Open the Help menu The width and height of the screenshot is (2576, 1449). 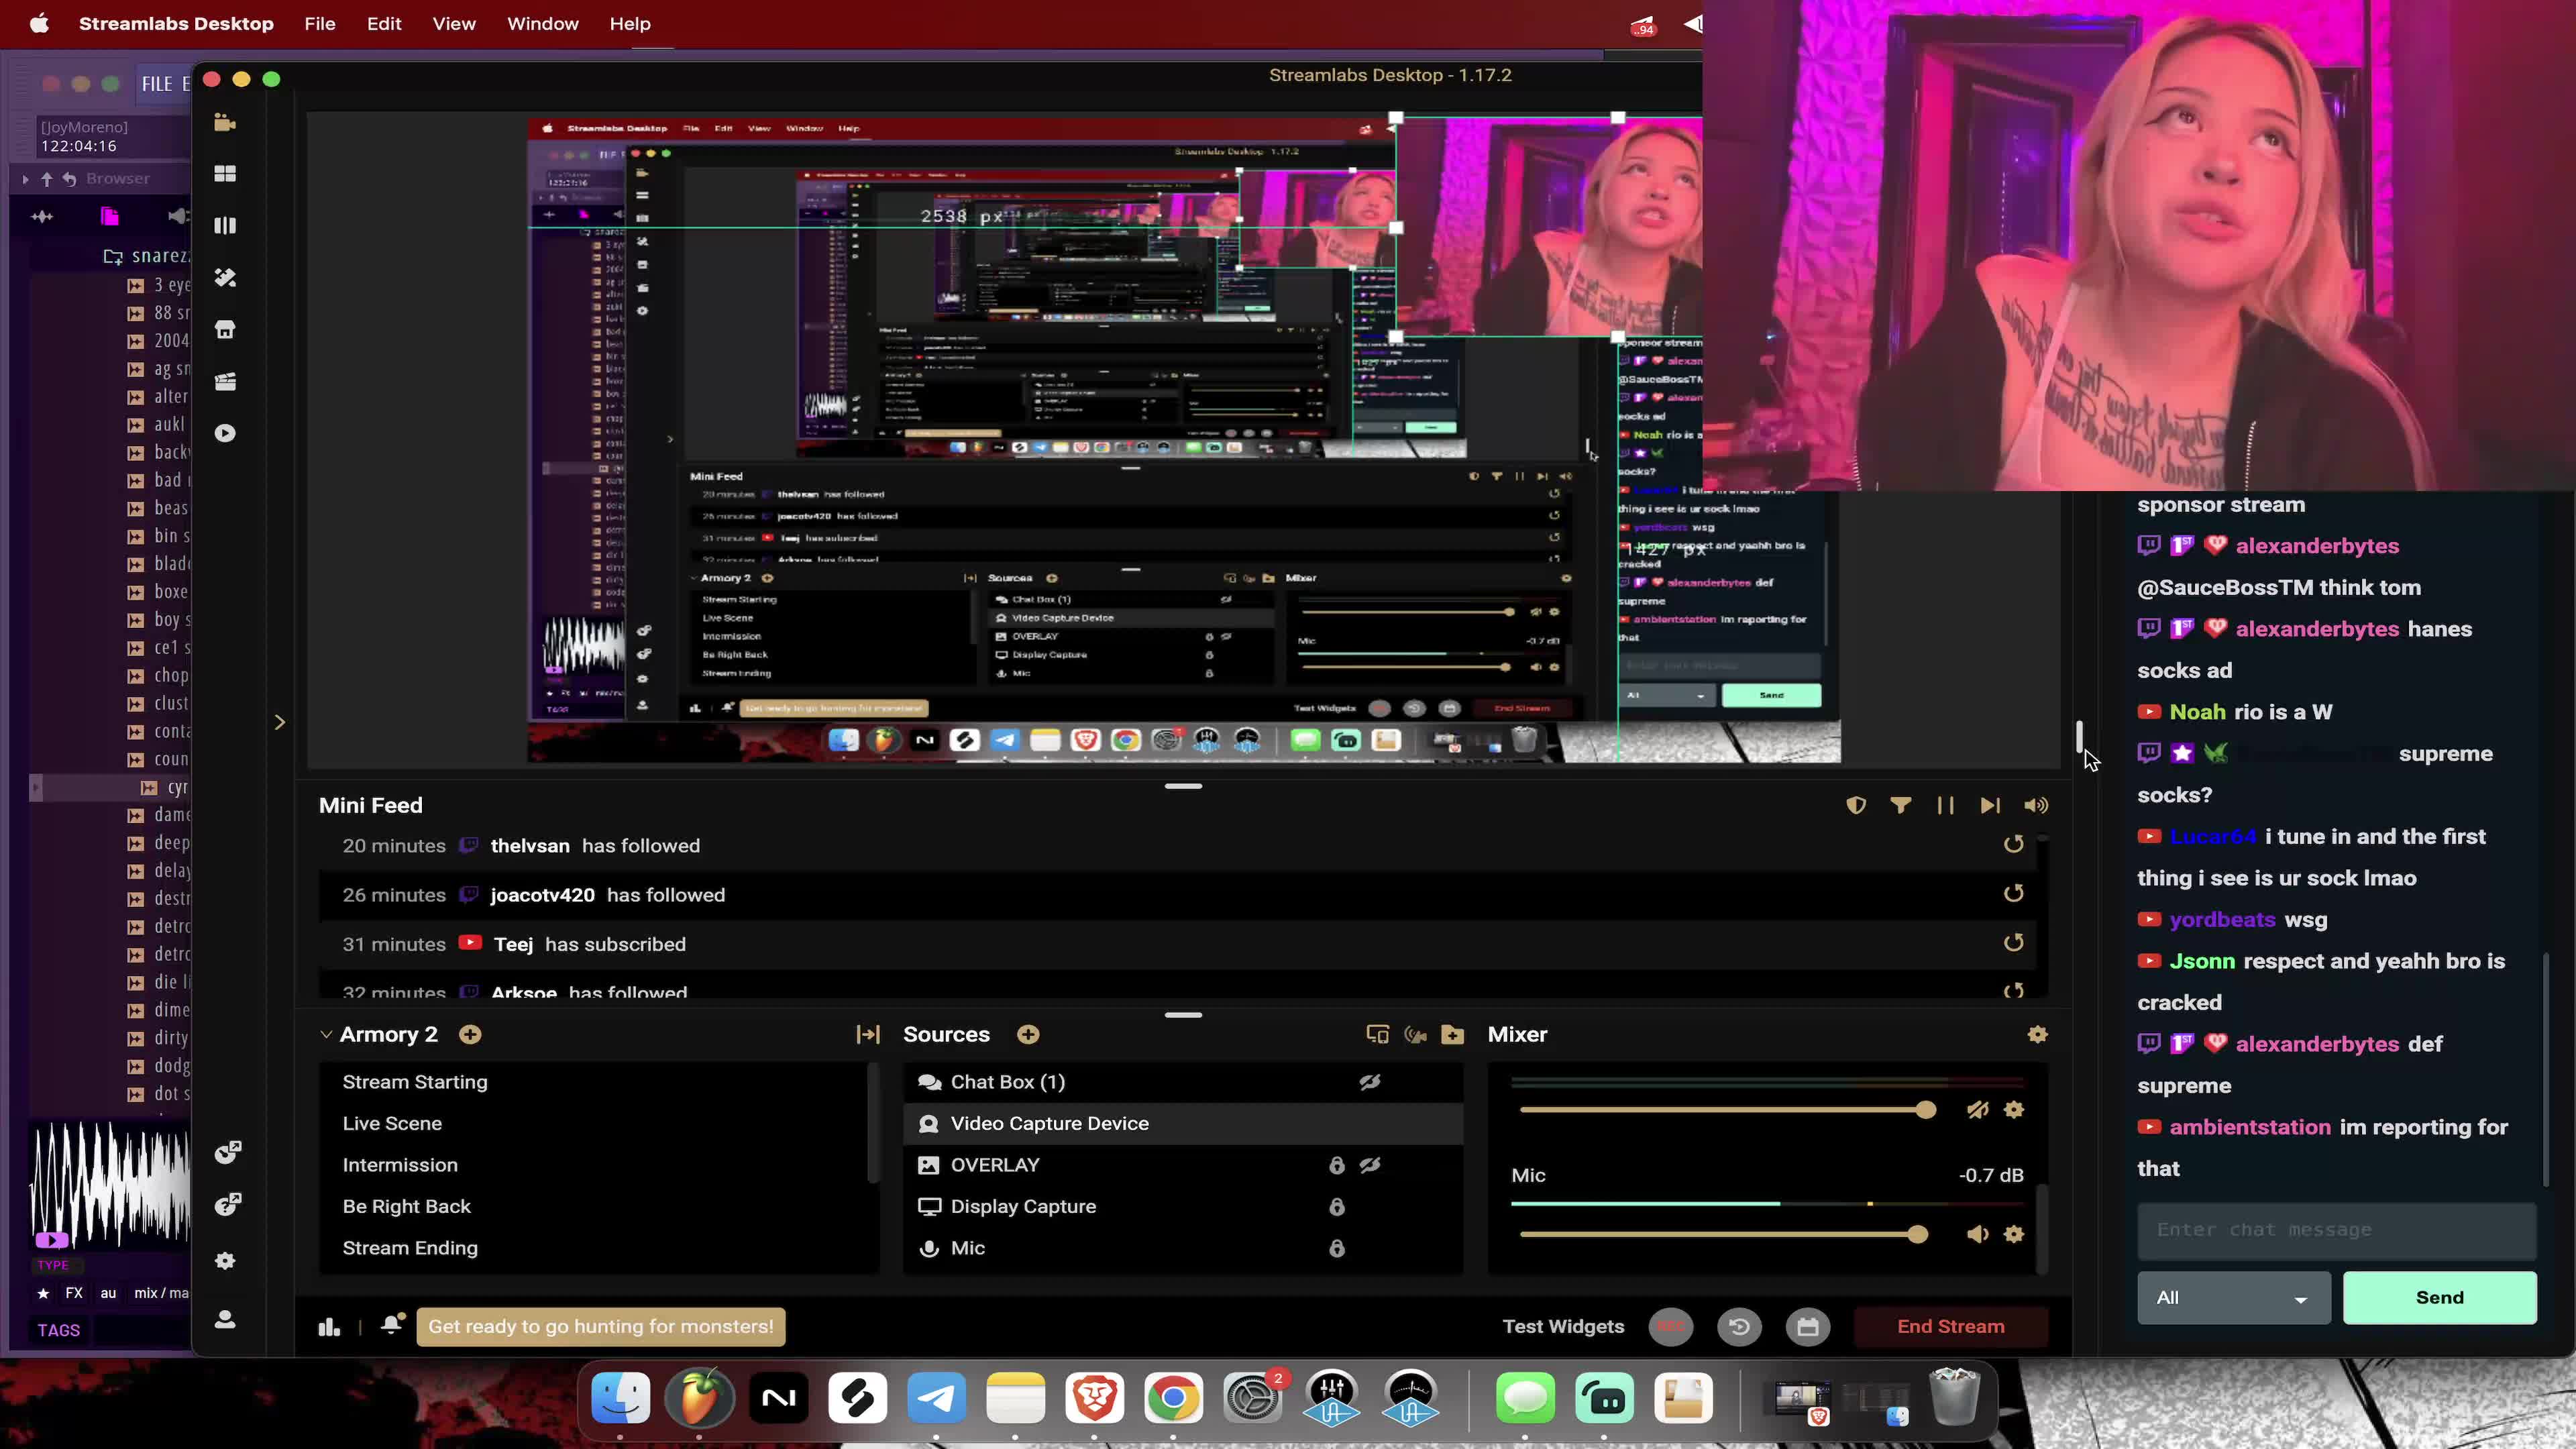(x=630, y=24)
